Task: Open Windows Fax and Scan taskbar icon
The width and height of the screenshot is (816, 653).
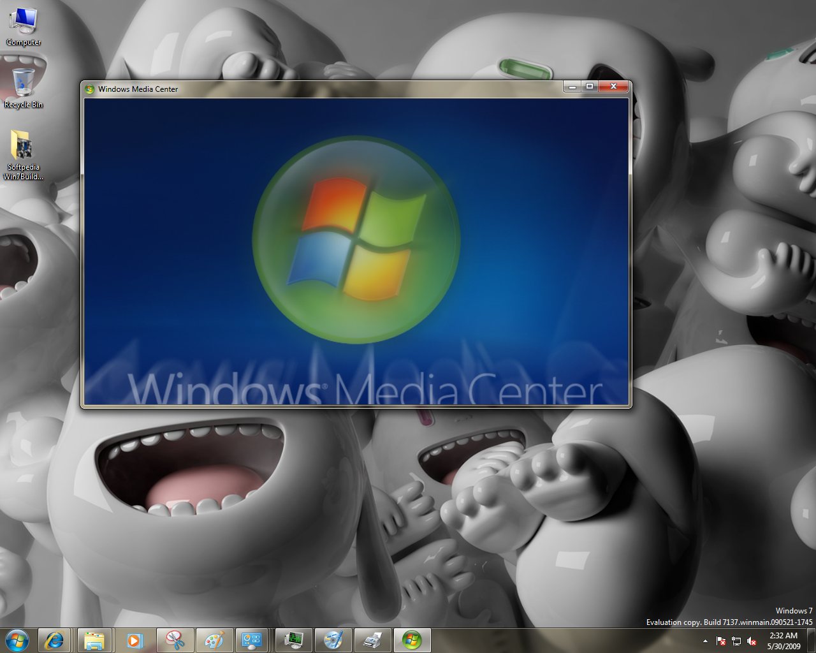Action: pyautogui.click(x=372, y=640)
